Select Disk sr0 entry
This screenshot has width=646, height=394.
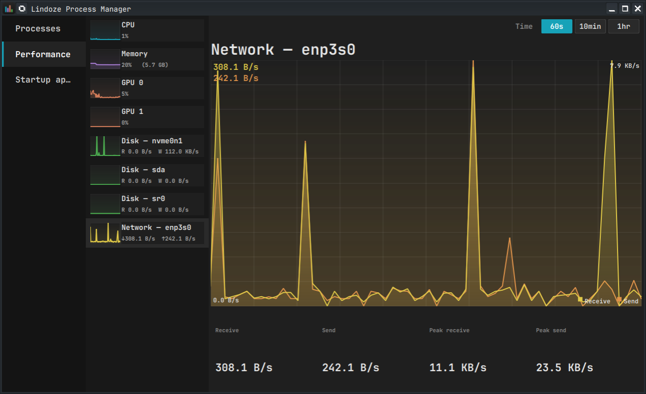point(147,204)
